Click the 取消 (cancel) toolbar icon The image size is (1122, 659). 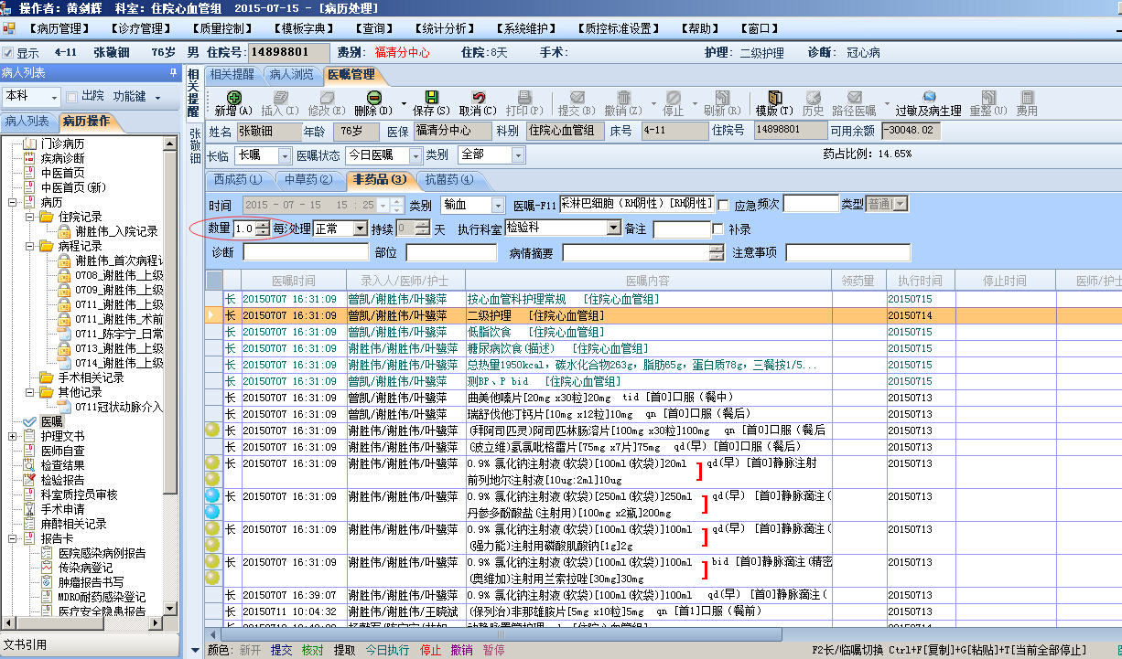tap(478, 97)
